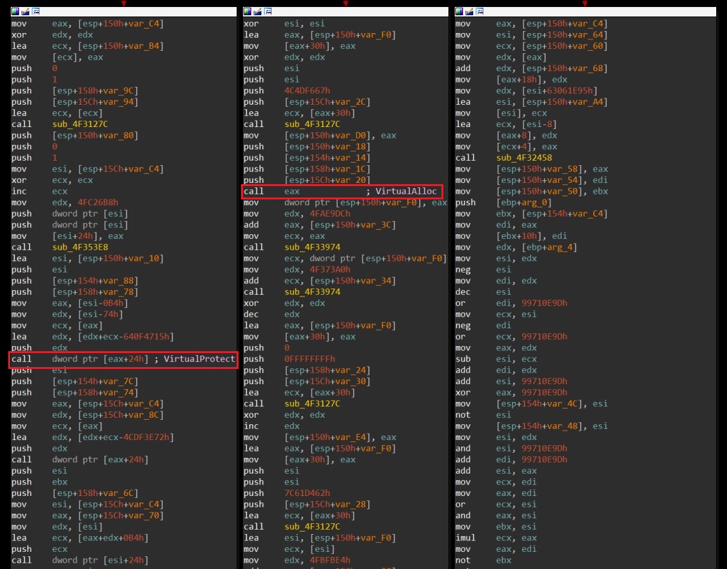Select 'lea ecx, [eax+edx+0B4h]' line

click(80, 537)
